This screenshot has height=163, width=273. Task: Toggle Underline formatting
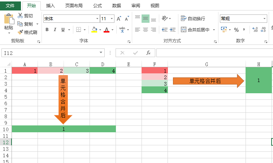(63, 30)
